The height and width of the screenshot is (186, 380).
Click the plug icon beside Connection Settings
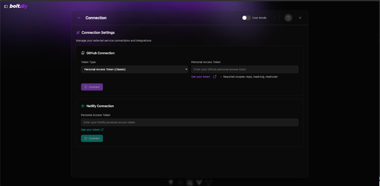coord(78,33)
